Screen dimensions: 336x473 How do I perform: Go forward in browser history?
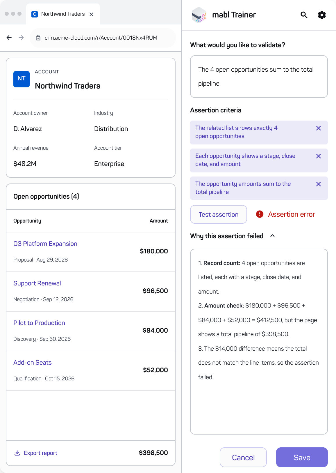pos(21,38)
